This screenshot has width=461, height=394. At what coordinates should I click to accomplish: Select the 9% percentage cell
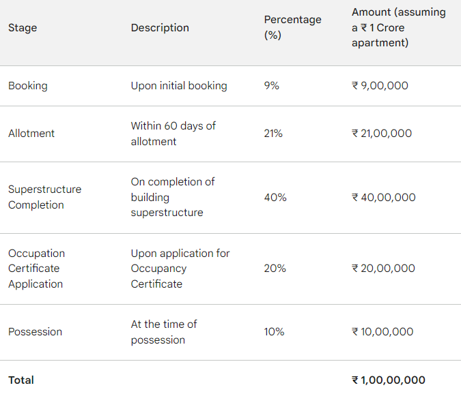point(271,86)
